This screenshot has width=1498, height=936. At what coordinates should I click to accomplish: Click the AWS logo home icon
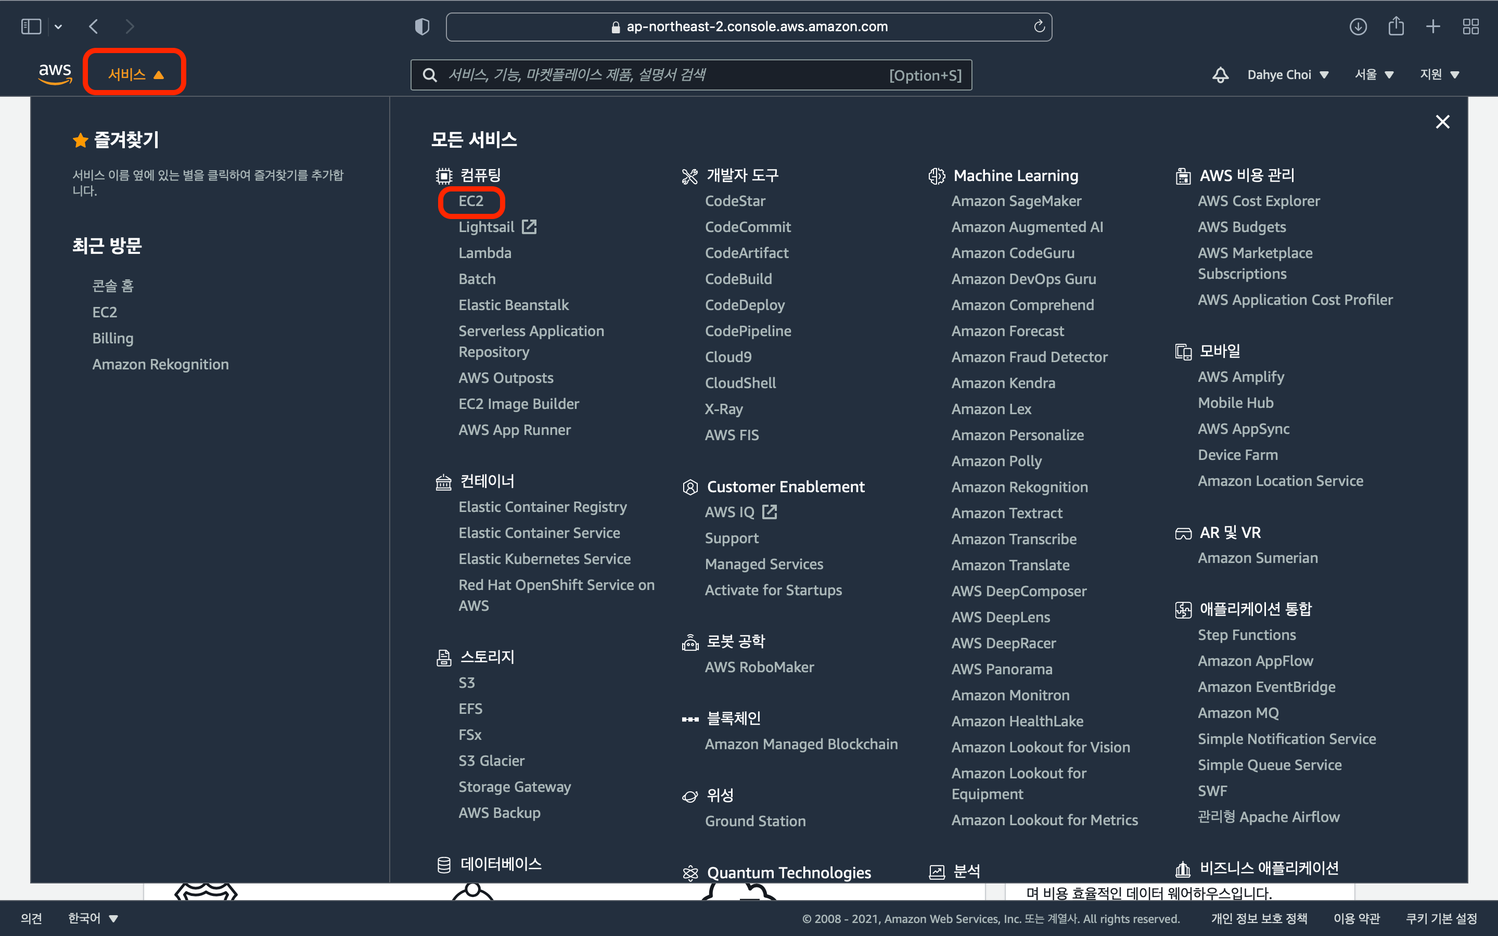point(55,74)
